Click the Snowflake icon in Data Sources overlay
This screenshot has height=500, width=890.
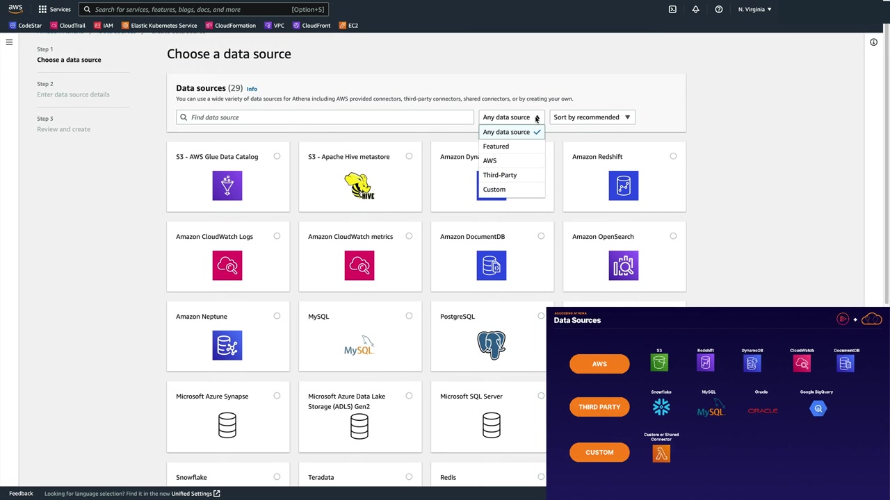click(661, 408)
